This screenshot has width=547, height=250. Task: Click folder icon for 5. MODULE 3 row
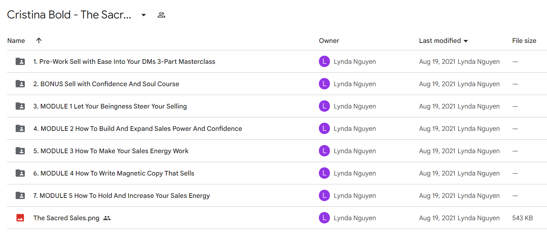coord(20,151)
